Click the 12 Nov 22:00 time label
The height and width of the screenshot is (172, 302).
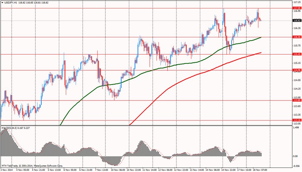pos(181,170)
